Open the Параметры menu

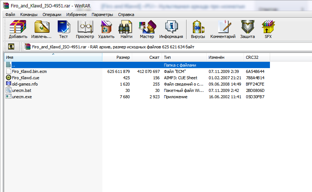point(102,15)
